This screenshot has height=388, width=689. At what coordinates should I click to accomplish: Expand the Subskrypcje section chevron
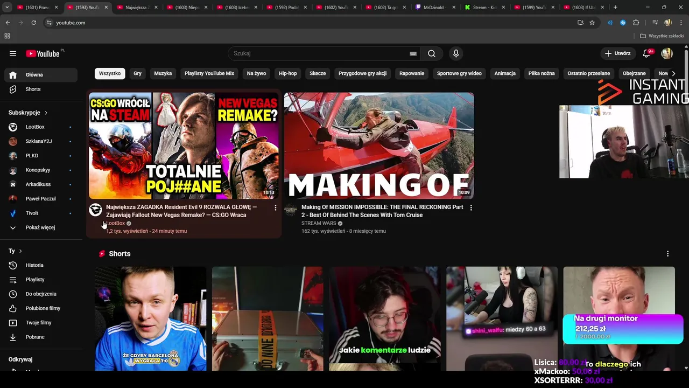coord(46,113)
